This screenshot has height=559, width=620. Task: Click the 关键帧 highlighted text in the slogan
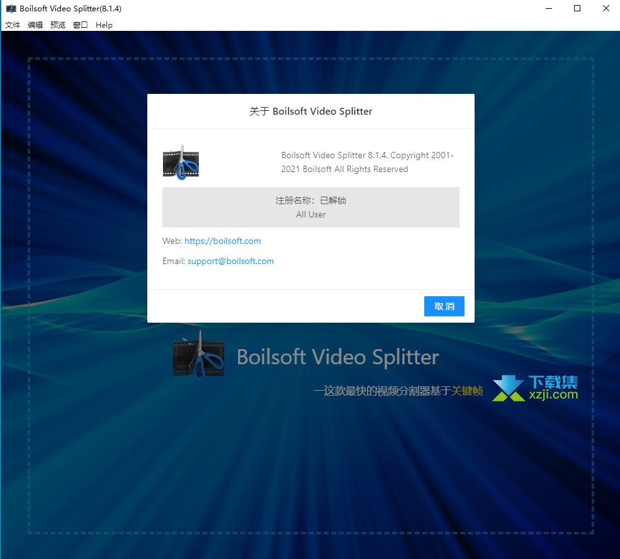(x=467, y=391)
